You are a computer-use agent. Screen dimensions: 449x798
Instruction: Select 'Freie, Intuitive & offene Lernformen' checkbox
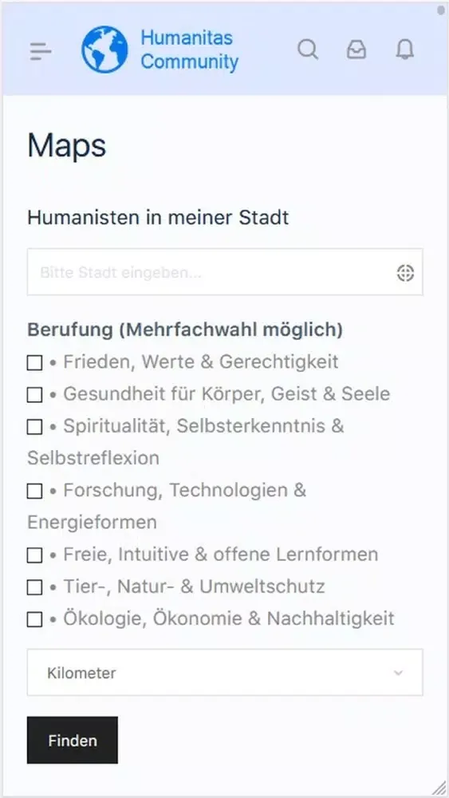[34, 555]
